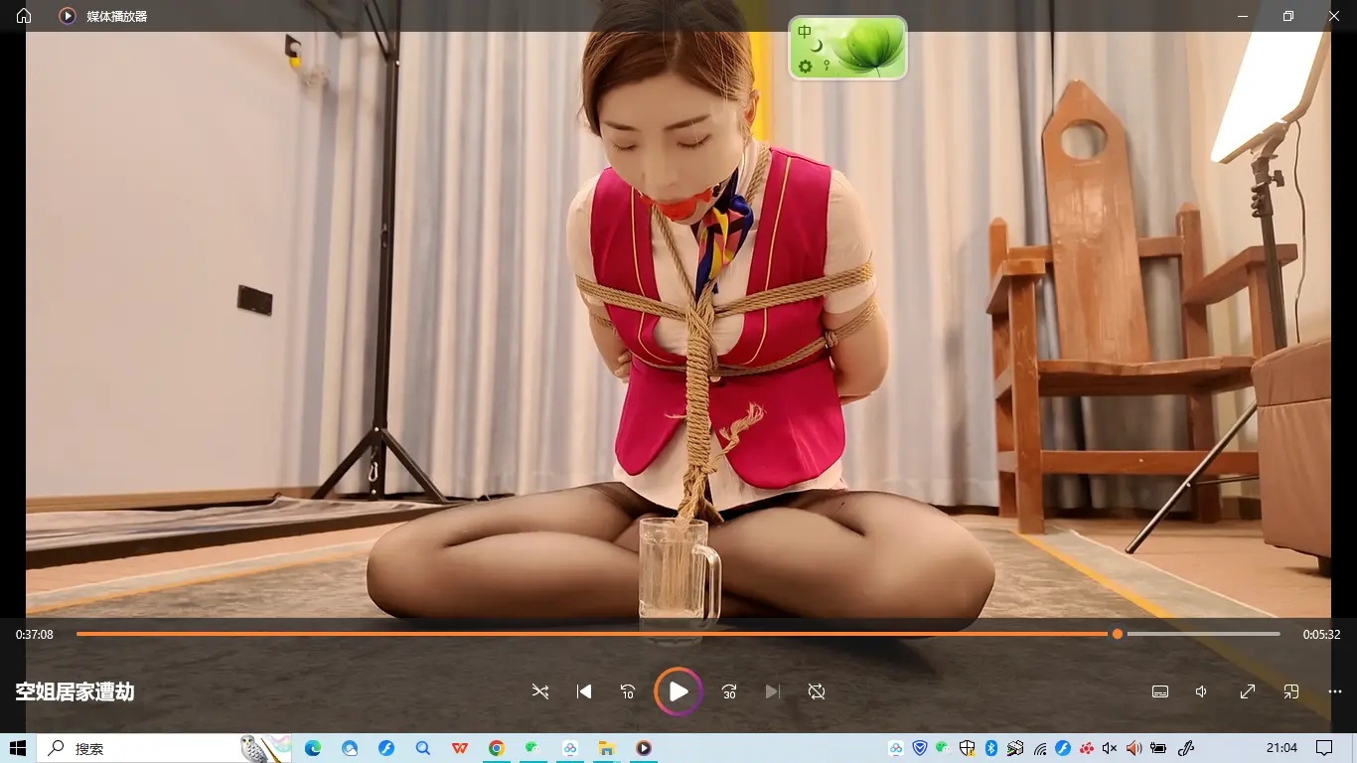Open Microsoft Edge from the taskbar
The image size is (1357, 763).
[x=313, y=748]
